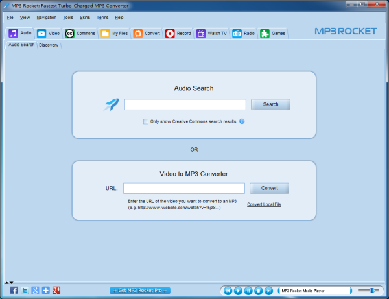Select the Discovery sub-tab

click(x=49, y=45)
